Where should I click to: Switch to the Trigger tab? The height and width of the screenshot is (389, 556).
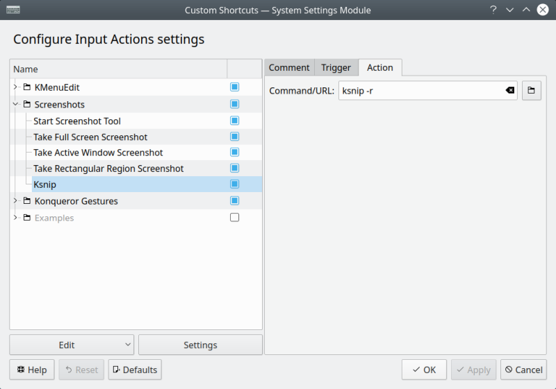click(x=336, y=67)
